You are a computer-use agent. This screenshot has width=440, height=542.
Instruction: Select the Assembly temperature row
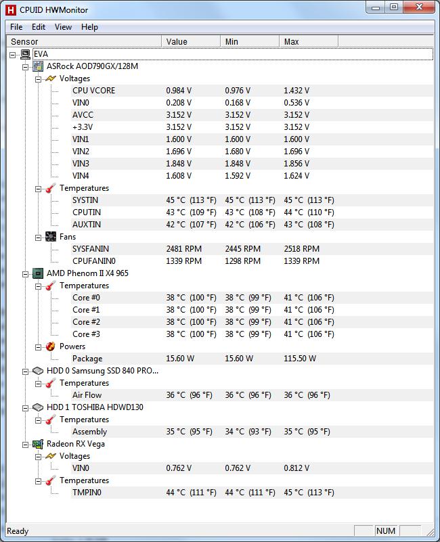pos(252,432)
